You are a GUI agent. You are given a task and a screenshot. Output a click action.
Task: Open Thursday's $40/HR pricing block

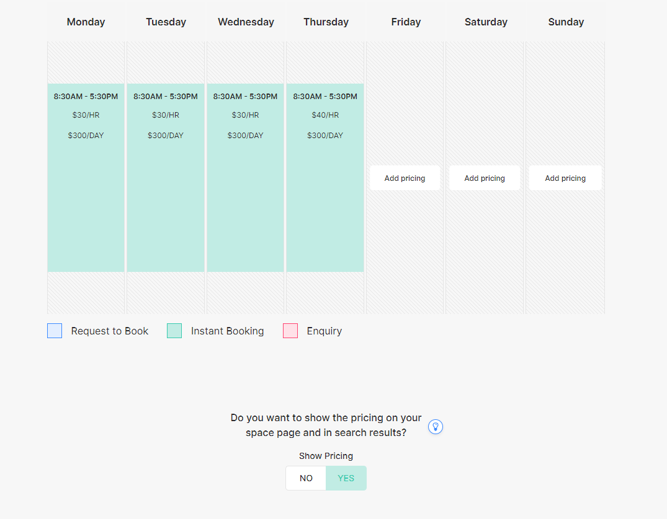[325, 178]
